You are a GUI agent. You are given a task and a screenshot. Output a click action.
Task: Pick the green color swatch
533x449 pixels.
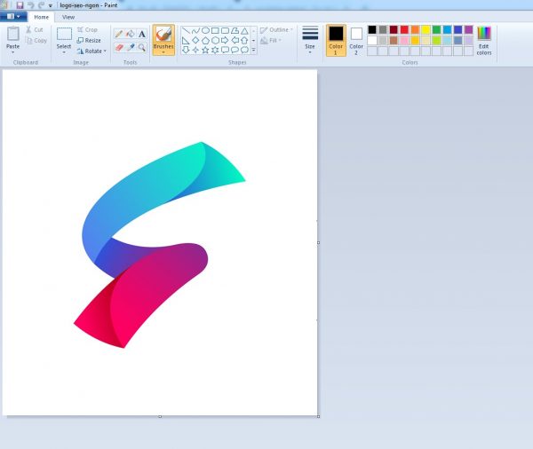(x=436, y=30)
